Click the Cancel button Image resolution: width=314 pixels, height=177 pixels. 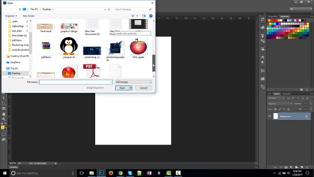[x=143, y=88]
